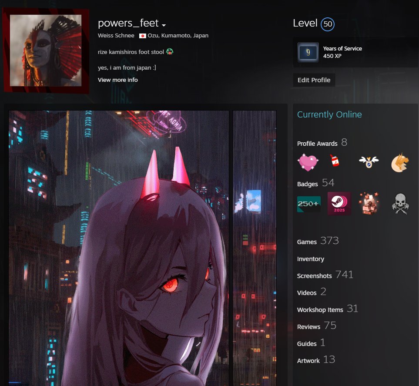Open the Games 373 link
Viewport: 419px width, 386px height.
coord(318,241)
